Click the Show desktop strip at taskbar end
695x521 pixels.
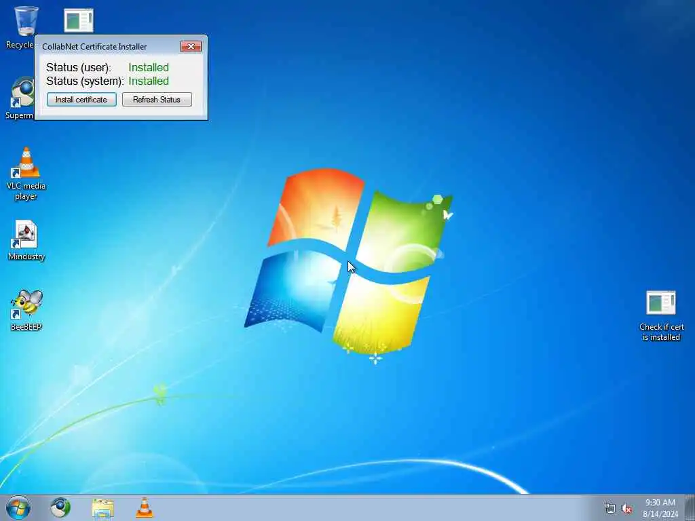pyautogui.click(x=690, y=507)
